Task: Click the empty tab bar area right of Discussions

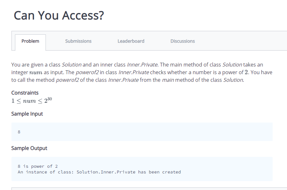Action: tap(241, 41)
